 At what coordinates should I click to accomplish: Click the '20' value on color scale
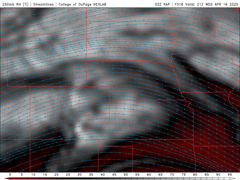click(x=56, y=175)
